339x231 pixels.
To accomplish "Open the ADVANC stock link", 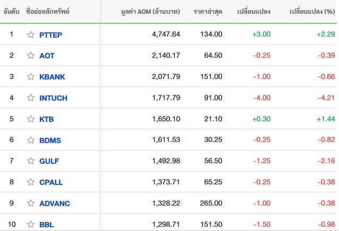I will (x=54, y=203).
